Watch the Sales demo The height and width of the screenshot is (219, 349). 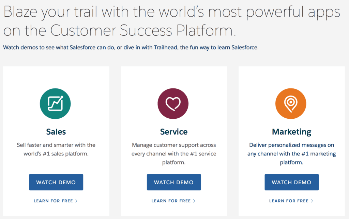pos(56,182)
